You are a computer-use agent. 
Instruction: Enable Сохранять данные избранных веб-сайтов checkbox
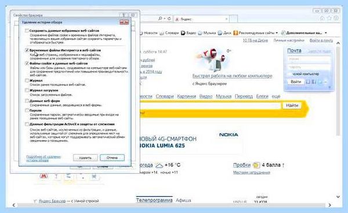tap(27, 31)
